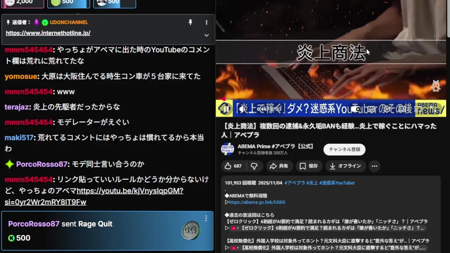
Task: Pause the YouTube video
Action: click(226, 109)
